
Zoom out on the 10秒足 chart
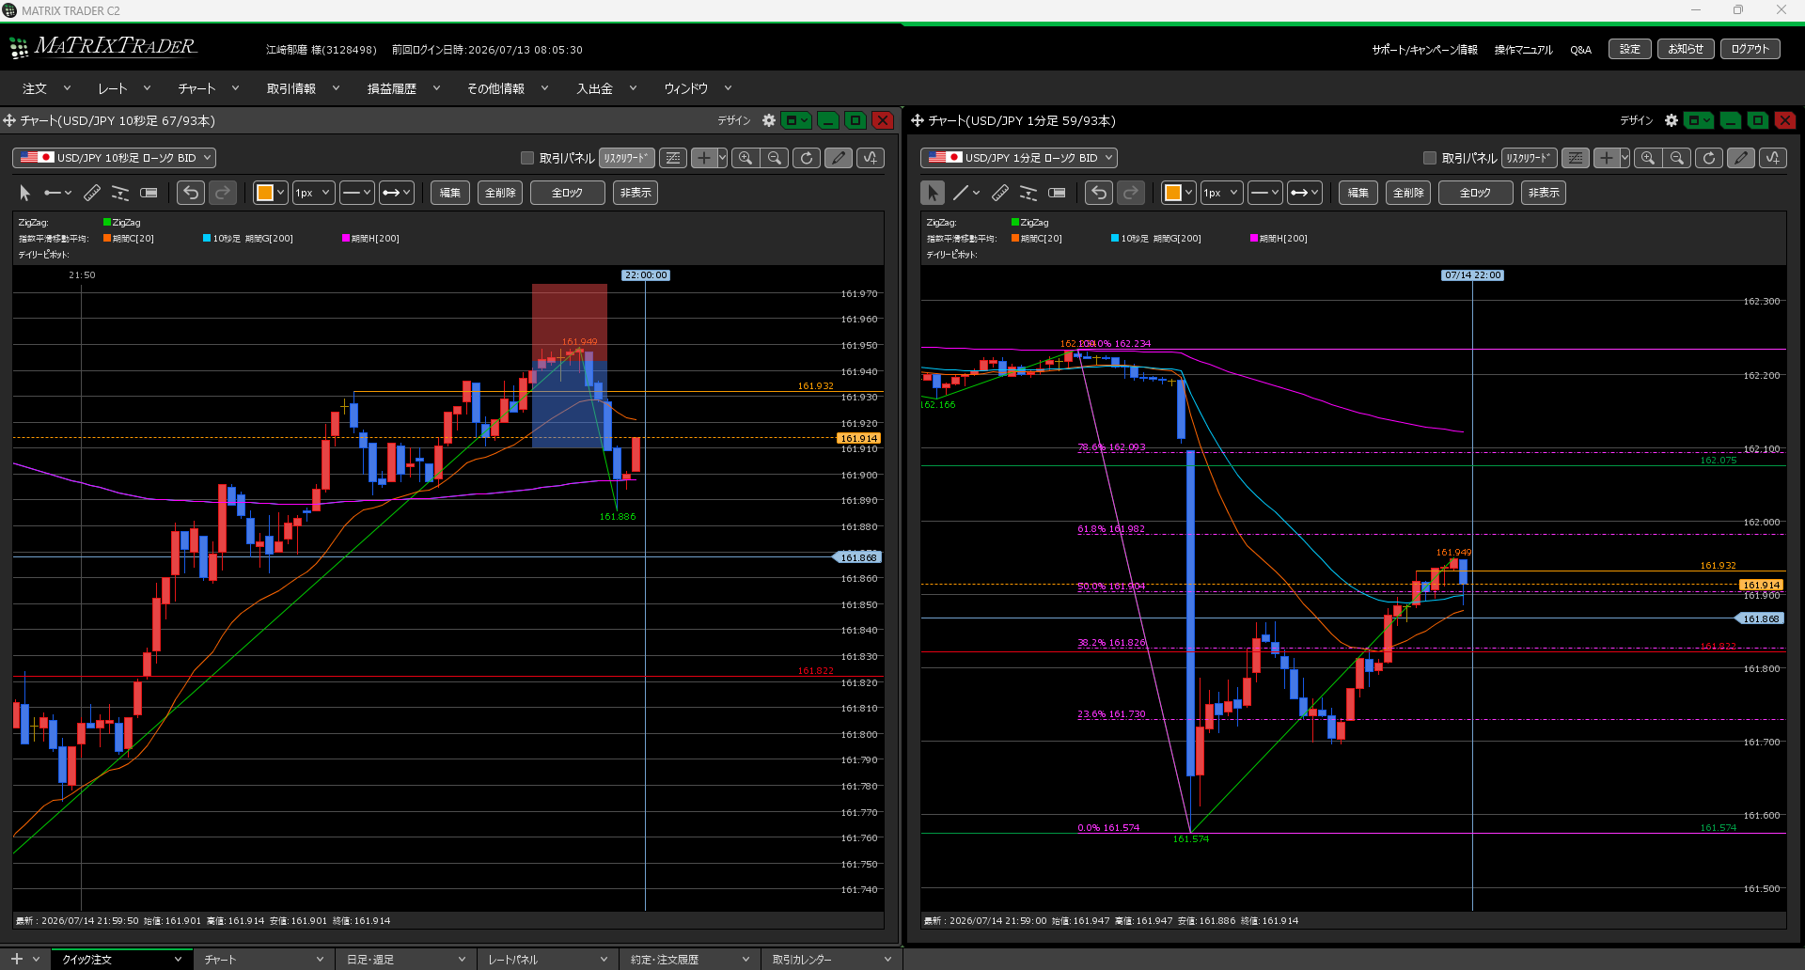point(775,158)
